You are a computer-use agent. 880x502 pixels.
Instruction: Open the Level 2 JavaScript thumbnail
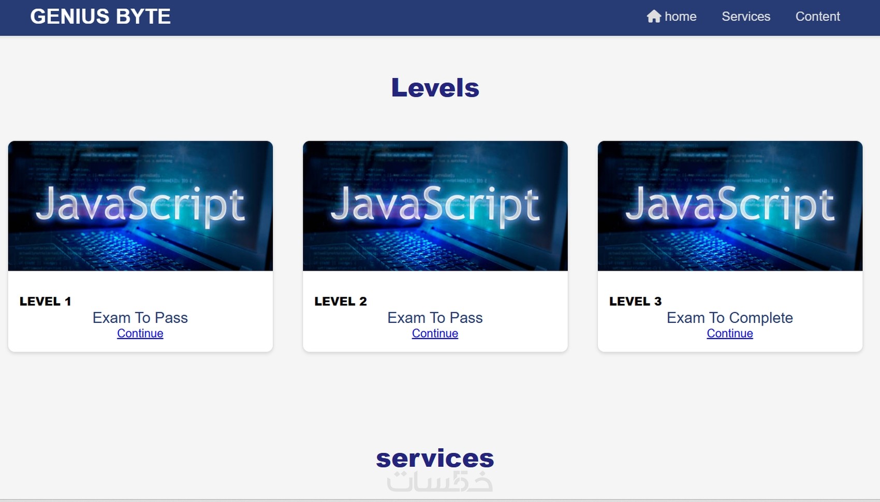[x=435, y=205]
